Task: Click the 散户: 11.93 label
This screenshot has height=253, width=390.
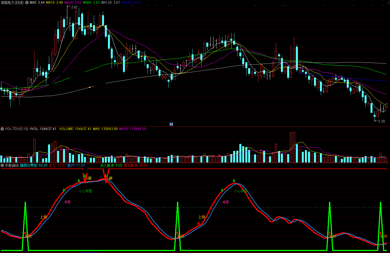Action: tap(76, 165)
